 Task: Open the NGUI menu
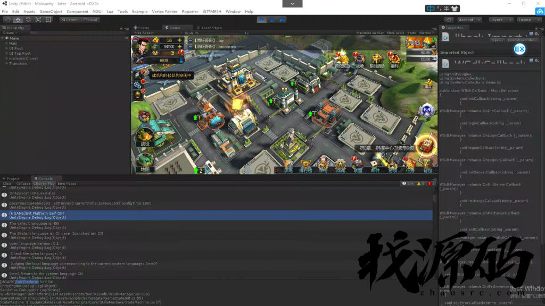click(97, 12)
